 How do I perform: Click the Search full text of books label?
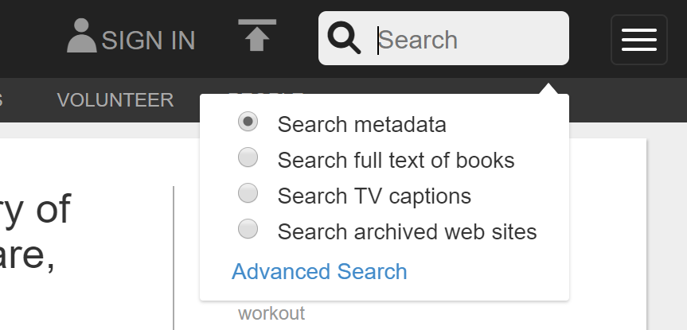(396, 160)
